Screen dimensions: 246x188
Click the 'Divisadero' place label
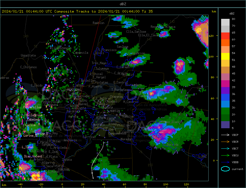click(133, 85)
